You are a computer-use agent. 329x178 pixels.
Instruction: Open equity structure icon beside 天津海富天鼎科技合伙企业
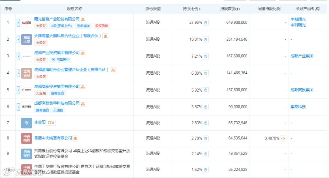point(105,36)
